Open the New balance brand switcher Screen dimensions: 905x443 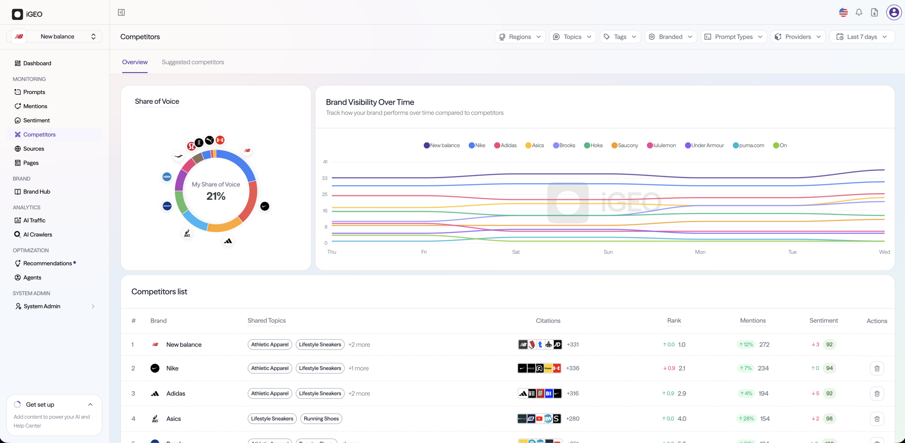click(x=54, y=36)
